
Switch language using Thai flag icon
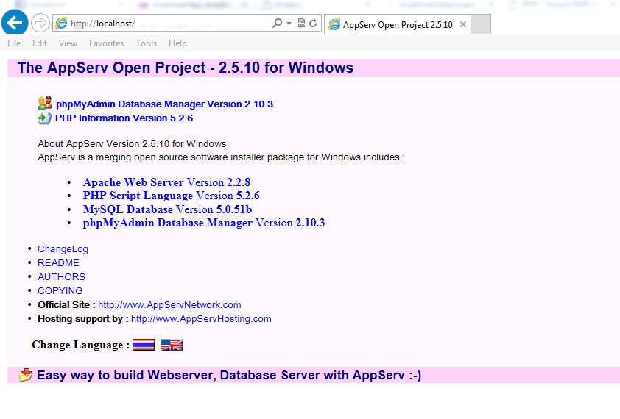point(144,345)
